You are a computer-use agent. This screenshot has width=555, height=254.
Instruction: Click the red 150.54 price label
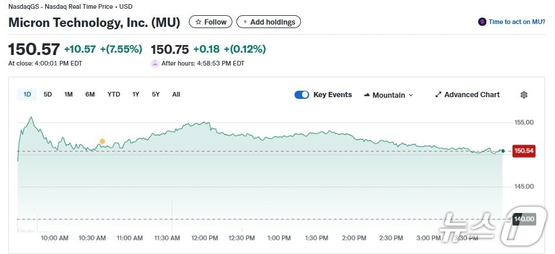point(523,151)
